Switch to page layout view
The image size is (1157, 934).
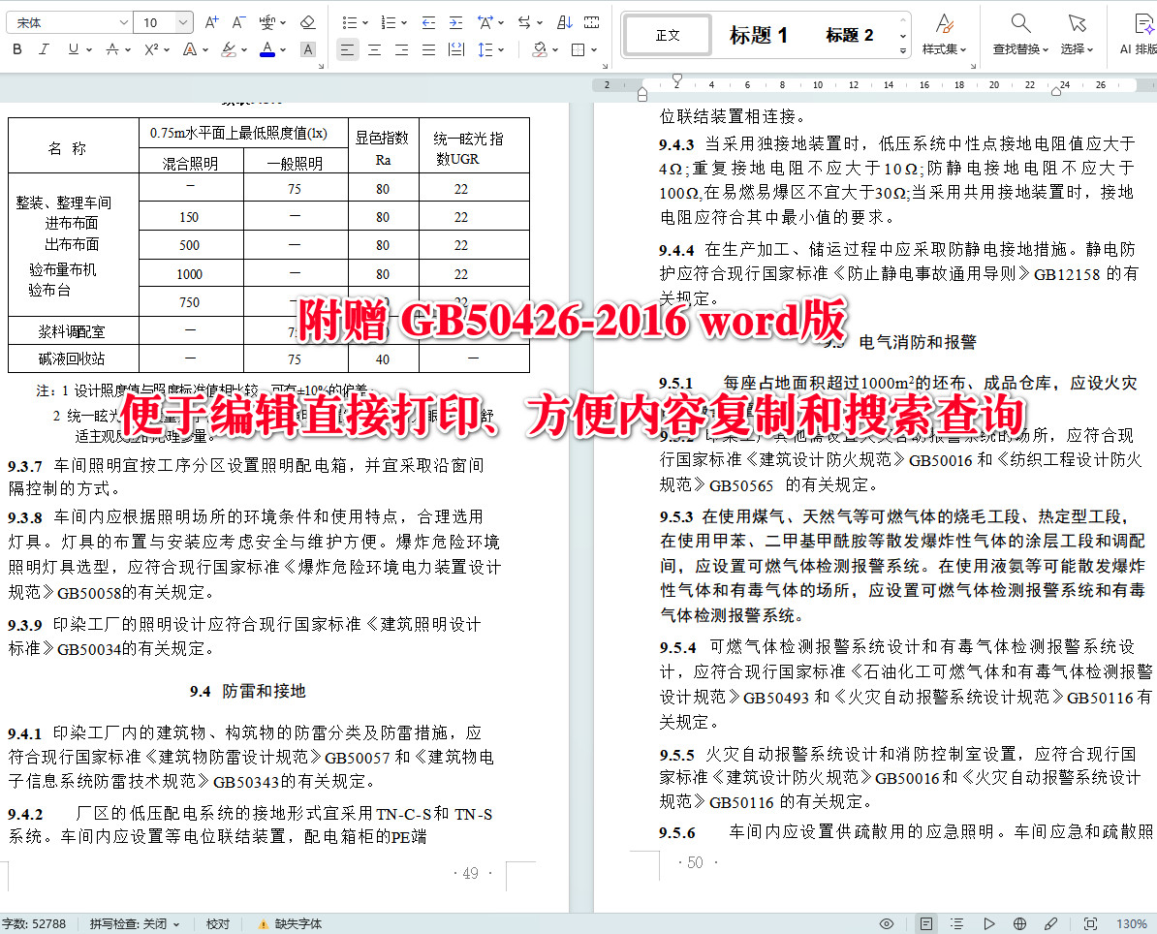pos(926,923)
